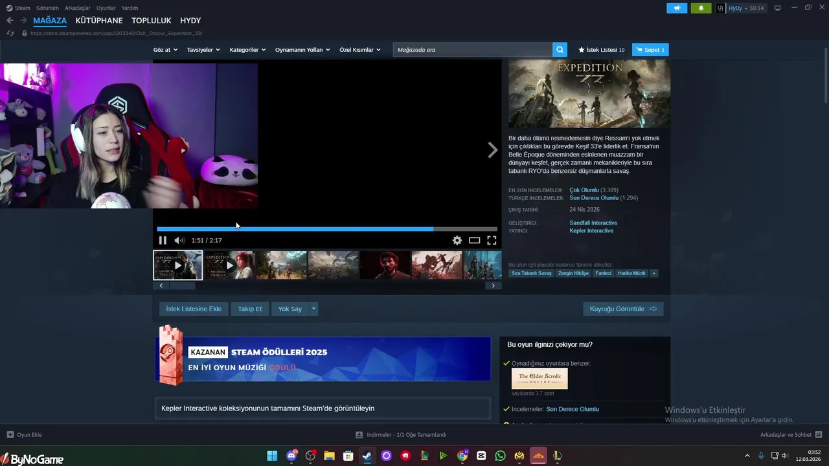Open the Çok Olumlu recent reviews link
Image resolution: width=829 pixels, height=466 pixels.
[x=584, y=190]
